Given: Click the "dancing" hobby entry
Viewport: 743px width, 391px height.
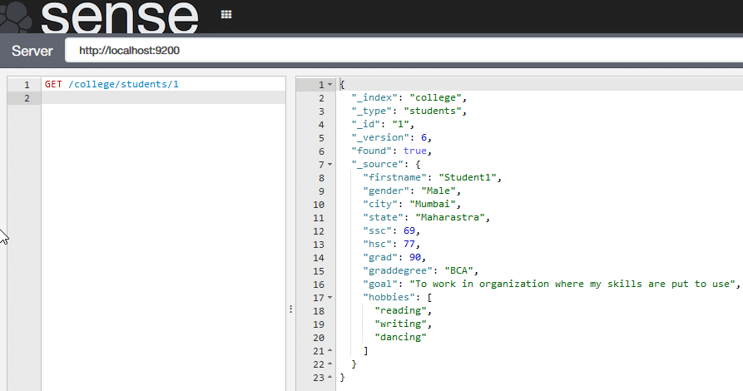Looking at the screenshot, I should click(400, 338).
